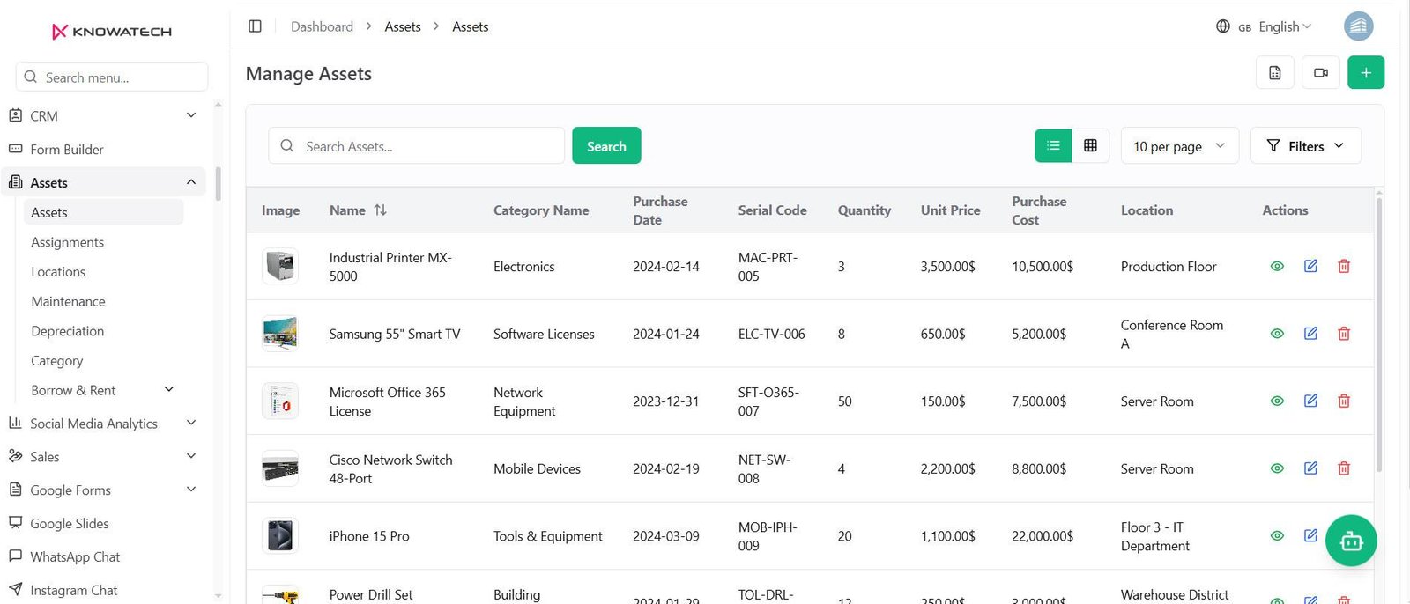Image resolution: width=1410 pixels, height=604 pixels.
Task: Open the export document icon button
Action: pos(1274,73)
